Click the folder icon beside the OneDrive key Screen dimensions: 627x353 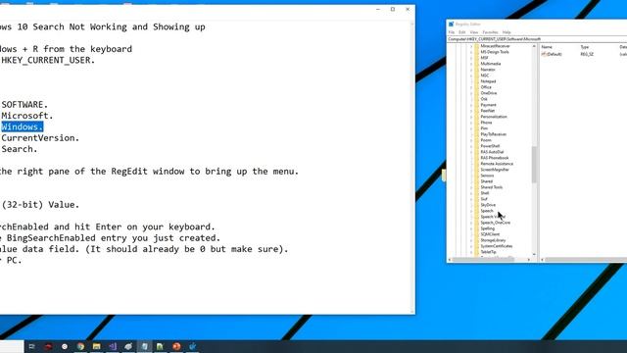point(476,93)
